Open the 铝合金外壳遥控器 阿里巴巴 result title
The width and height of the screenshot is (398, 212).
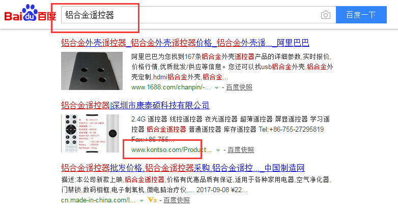(x=185, y=43)
